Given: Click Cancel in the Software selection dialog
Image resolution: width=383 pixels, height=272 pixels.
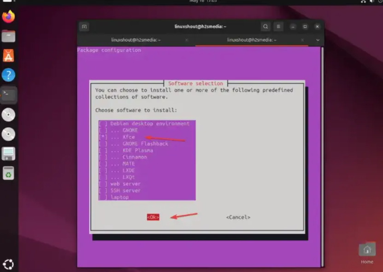Looking at the screenshot, I should click(238, 217).
